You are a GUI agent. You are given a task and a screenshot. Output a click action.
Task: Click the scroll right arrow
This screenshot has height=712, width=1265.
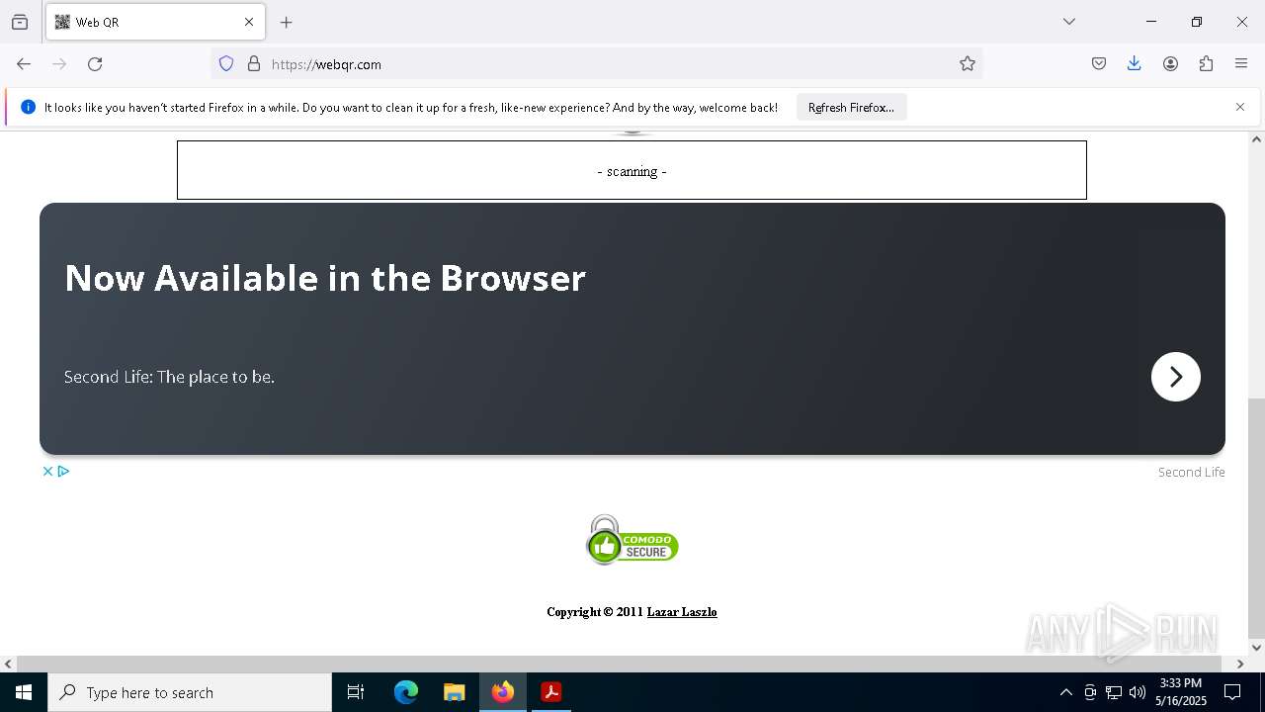click(x=1240, y=664)
